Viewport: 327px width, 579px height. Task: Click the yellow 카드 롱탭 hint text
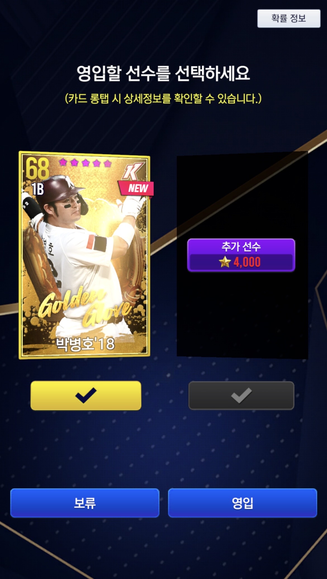pyautogui.click(x=163, y=98)
